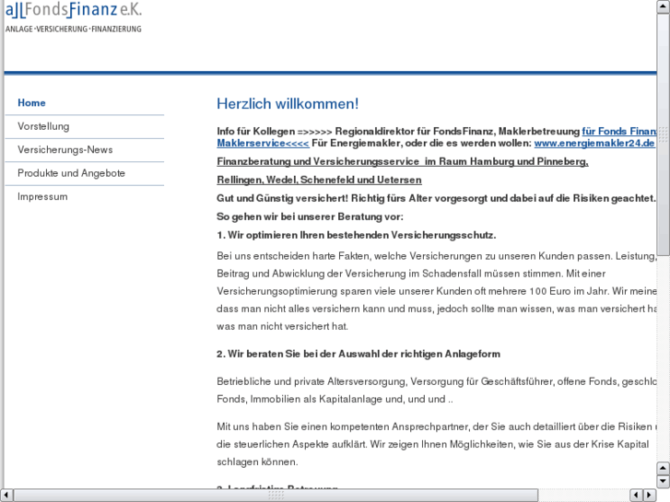670x502 pixels.
Task: Click 'Gut und Günstig versichert!' sentence
Action: [436, 198]
